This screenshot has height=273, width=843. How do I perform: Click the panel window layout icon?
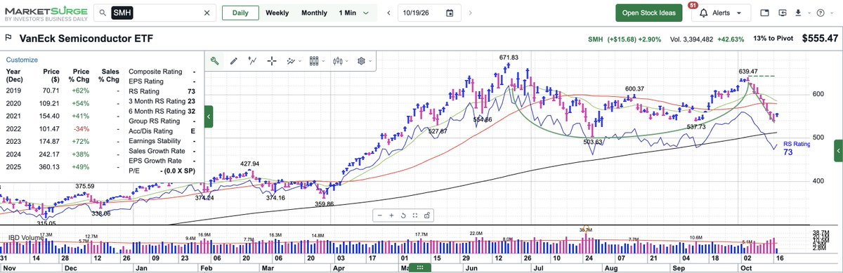(765, 13)
